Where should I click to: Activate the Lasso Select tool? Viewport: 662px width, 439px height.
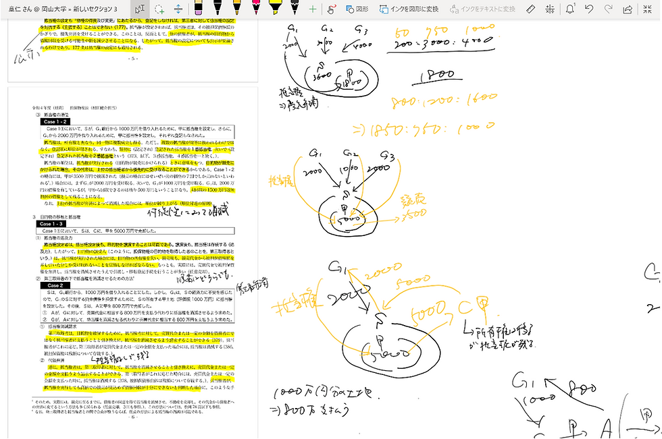159,9
